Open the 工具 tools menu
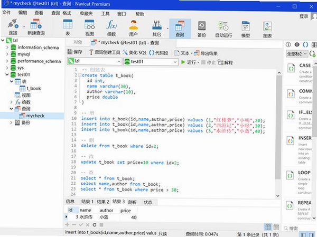317x237 pixels. [x=105, y=14]
